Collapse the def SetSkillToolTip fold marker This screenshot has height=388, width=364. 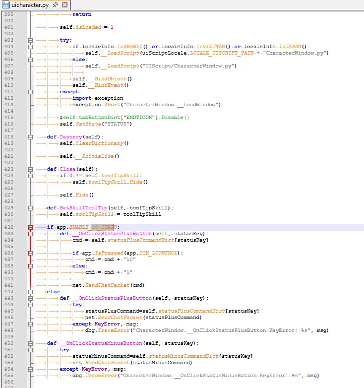pos(30,208)
